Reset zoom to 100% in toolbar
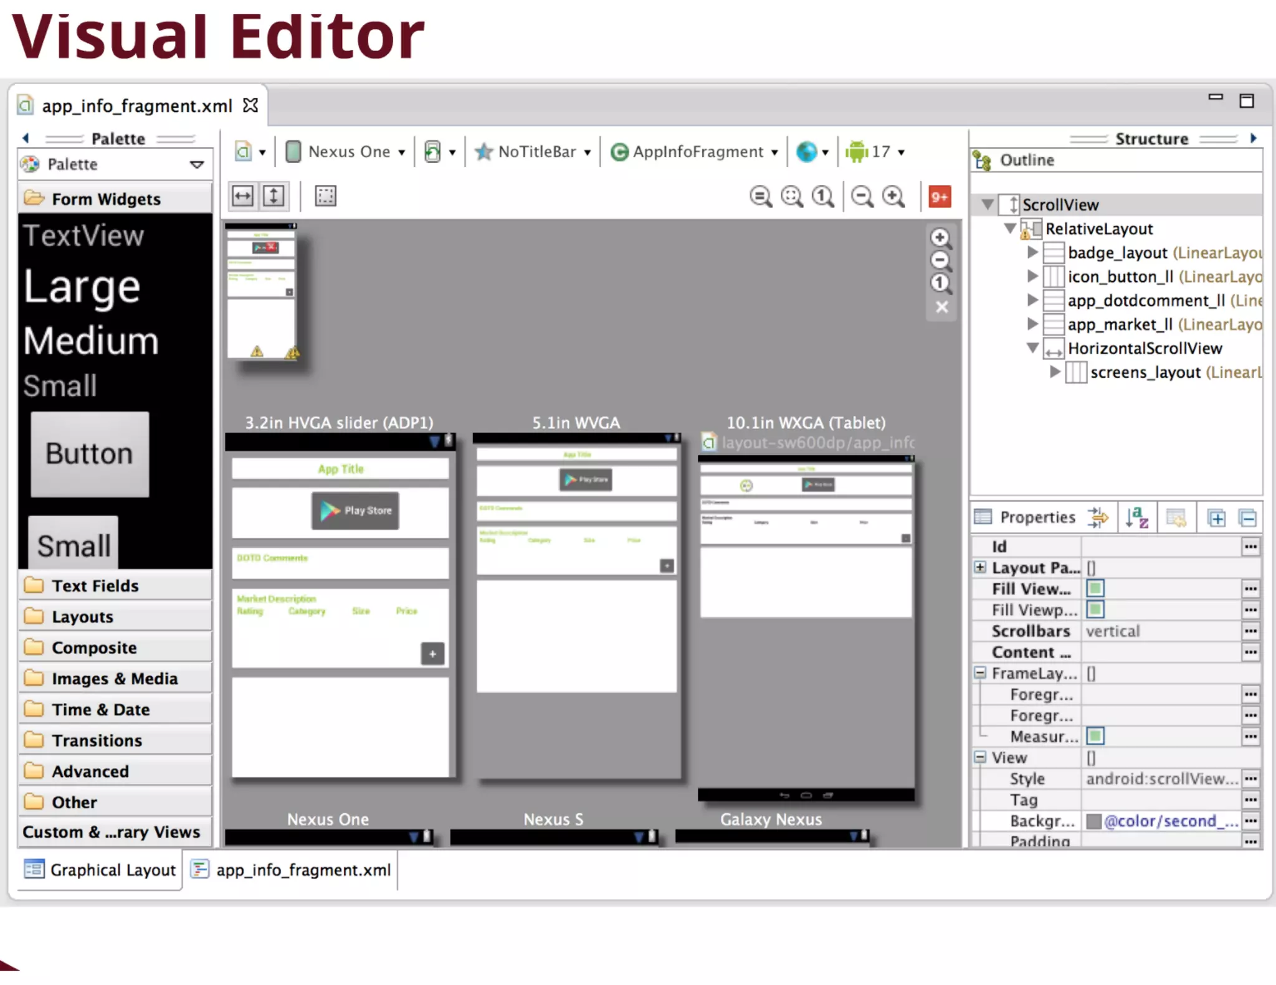 point(823,197)
